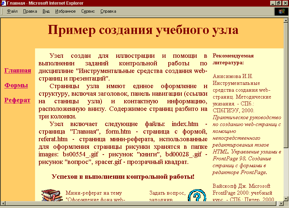Screen dimensions: 289x208
Task: Click the vertical scrollbar thumb
Action: pyautogui.click(x=286, y=85)
